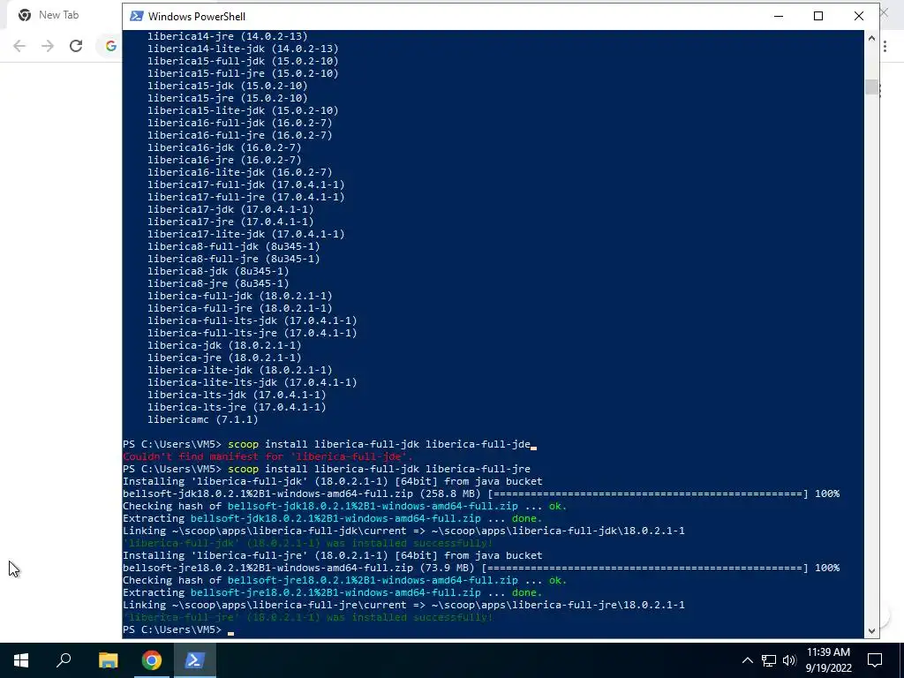
Task: Click Google logo in Chrome address bar
Action: (110, 46)
